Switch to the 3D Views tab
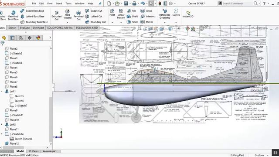This screenshot has width=279, height=157. [33, 151]
